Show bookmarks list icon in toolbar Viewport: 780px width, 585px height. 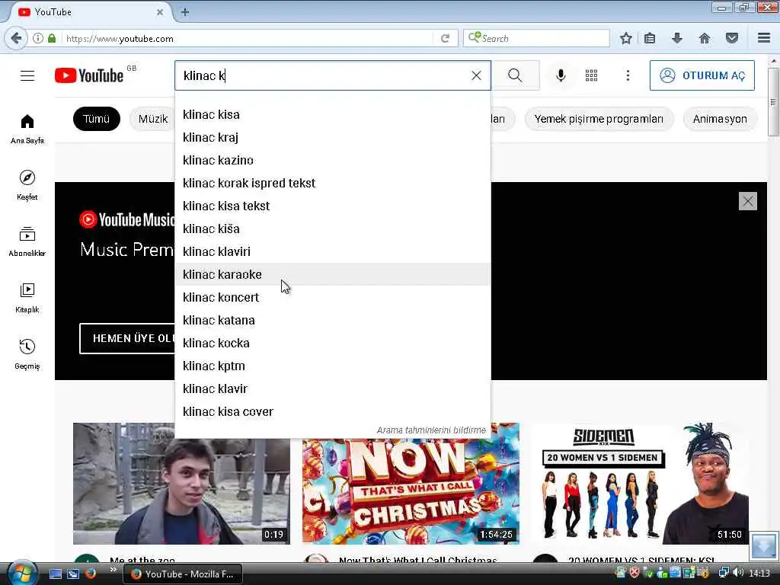(x=650, y=38)
